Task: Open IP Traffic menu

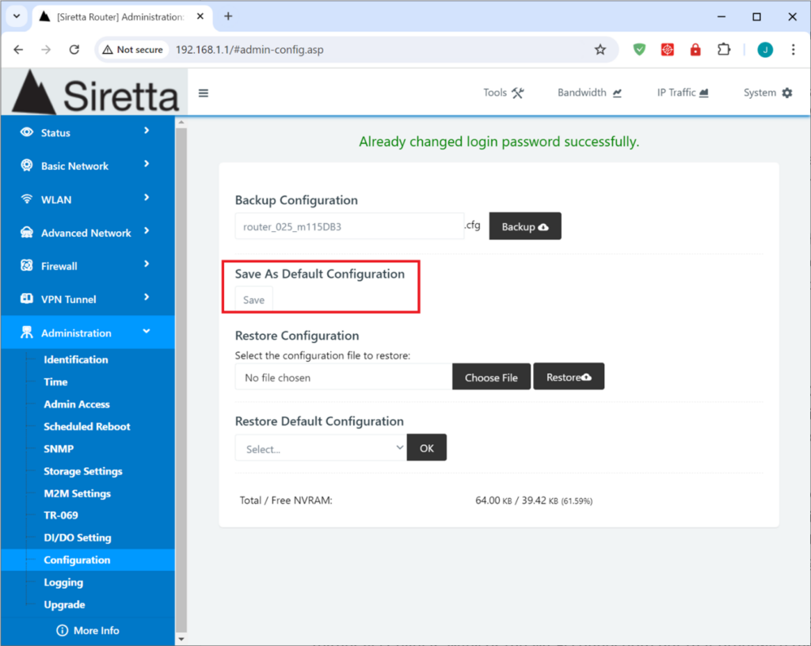Action: click(682, 93)
